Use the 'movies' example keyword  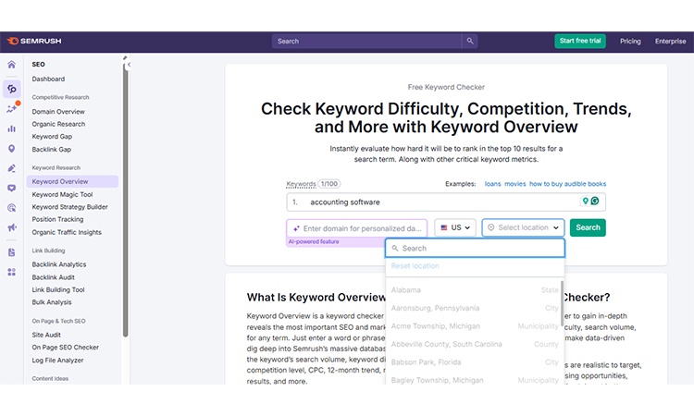tap(515, 184)
